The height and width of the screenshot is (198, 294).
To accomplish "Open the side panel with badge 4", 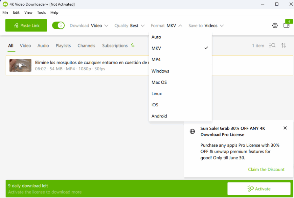I will point(286,26).
